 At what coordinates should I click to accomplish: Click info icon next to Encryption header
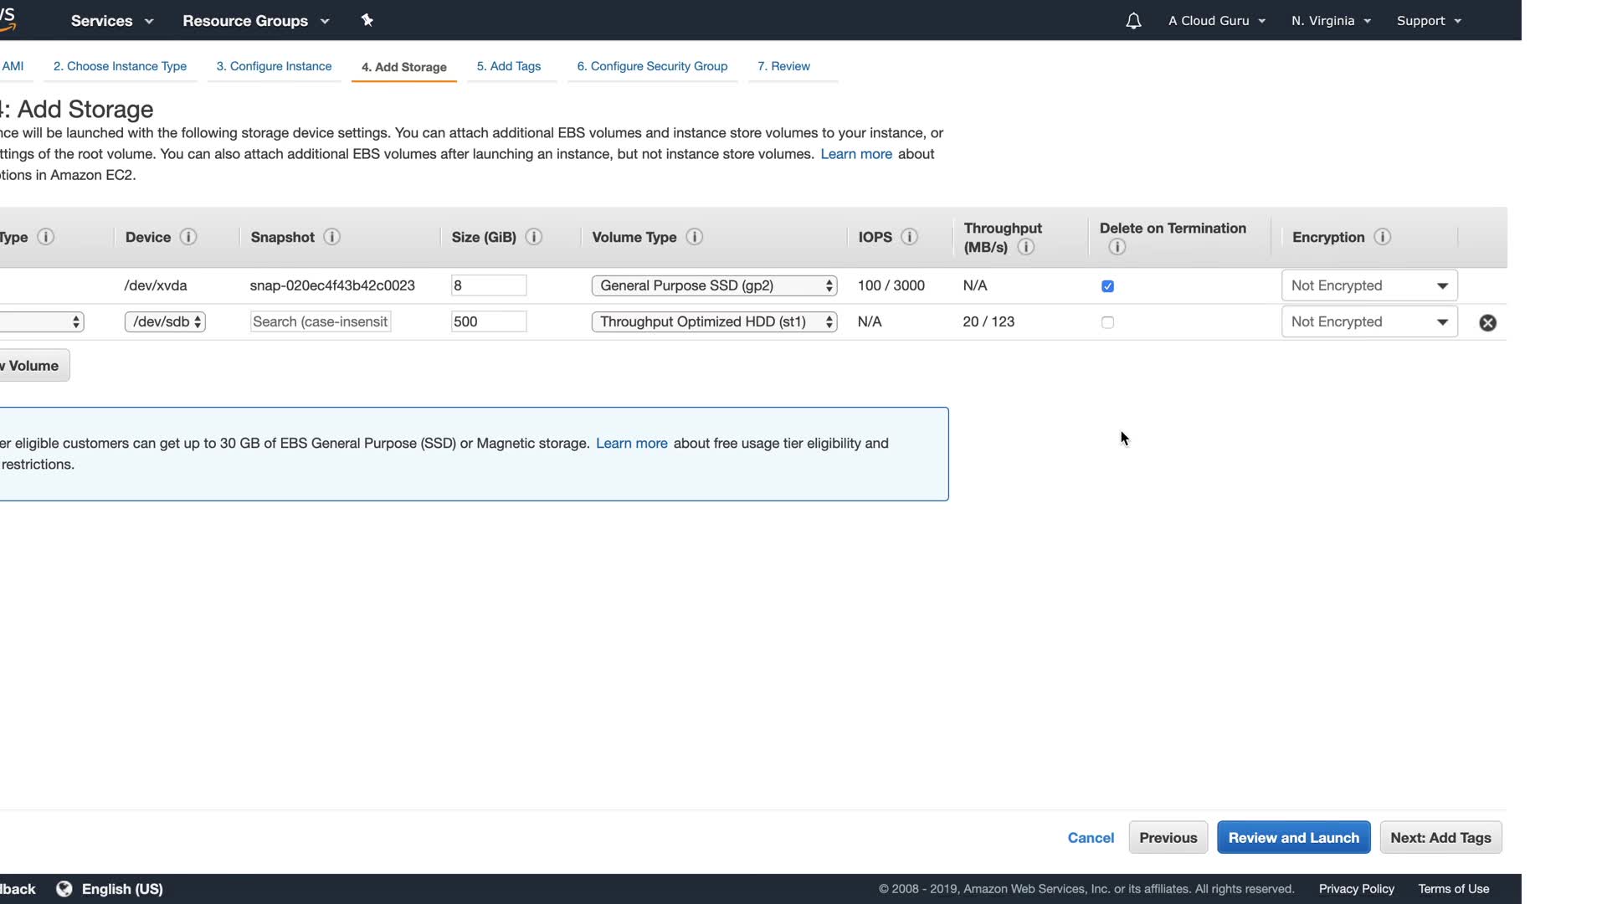1383,237
